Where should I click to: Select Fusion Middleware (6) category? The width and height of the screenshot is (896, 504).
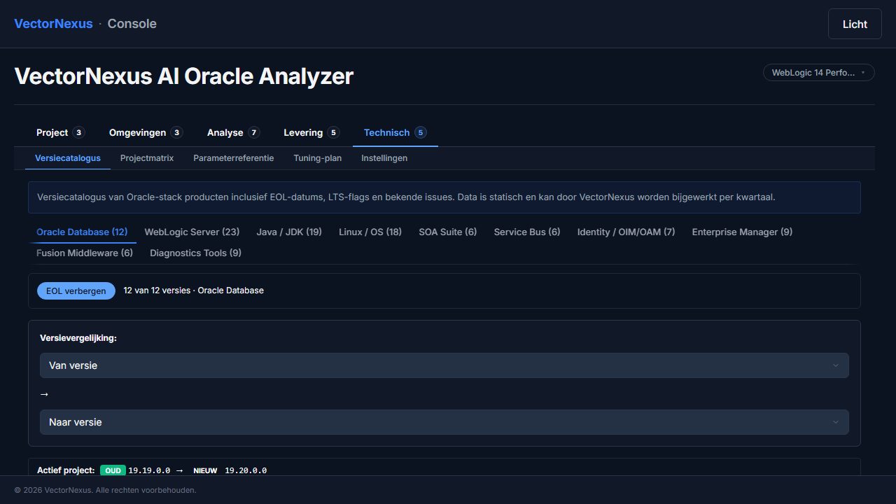85,253
